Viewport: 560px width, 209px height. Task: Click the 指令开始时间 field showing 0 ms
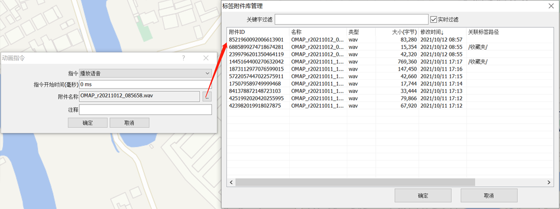(145, 85)
